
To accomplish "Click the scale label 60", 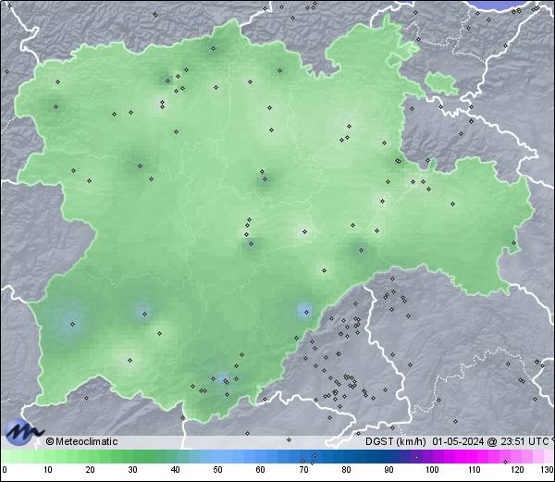I will (x=261, y=470).
